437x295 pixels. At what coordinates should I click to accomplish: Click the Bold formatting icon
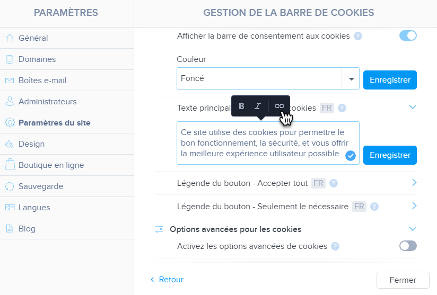(242, 106)
